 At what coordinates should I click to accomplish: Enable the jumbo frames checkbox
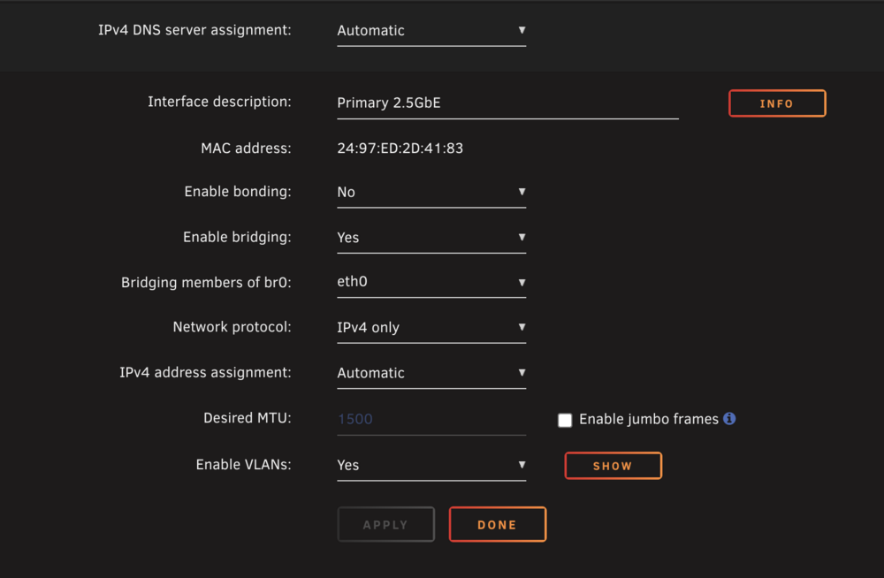coord(564,420)
